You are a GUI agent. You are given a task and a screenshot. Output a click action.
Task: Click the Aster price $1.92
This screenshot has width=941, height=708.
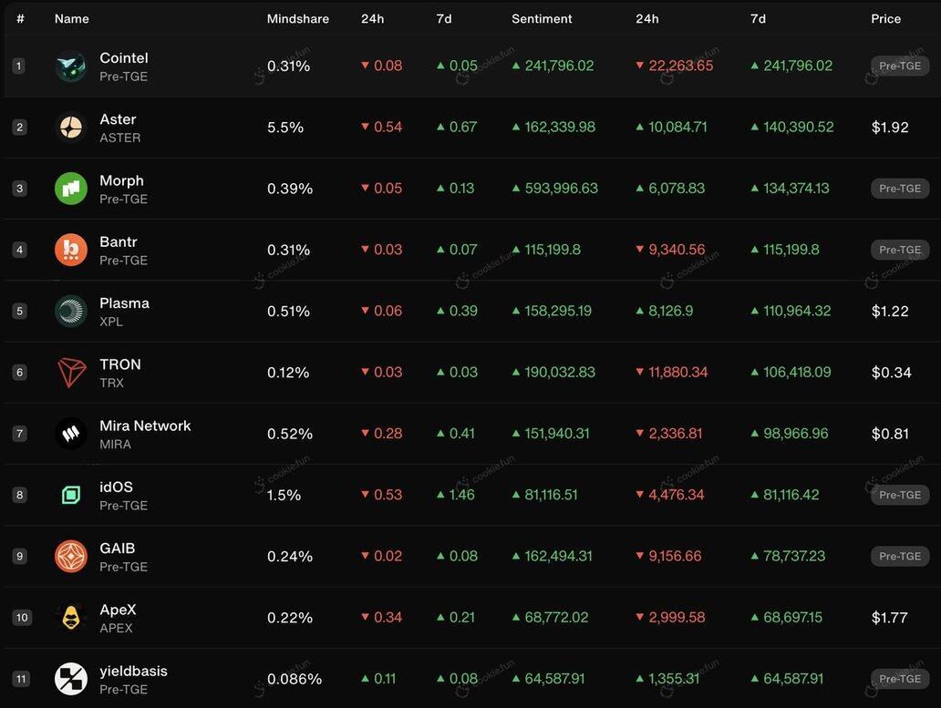coord(890,128)
